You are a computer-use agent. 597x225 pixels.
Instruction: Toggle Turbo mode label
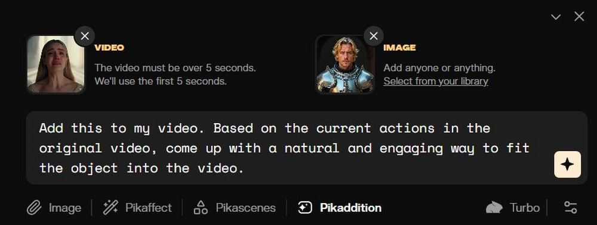pos(525,208)
